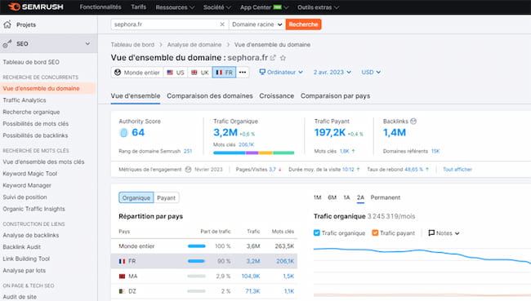This screenshot has width=531, height=301.
Task: Click FR flag in country table
Action: coord(123,261)
